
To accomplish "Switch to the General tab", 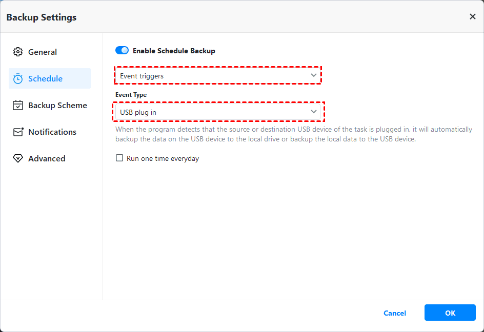I will [x=43, y=52].
